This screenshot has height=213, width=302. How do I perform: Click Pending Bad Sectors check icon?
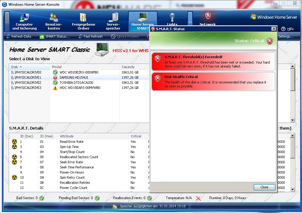point(97,198)
